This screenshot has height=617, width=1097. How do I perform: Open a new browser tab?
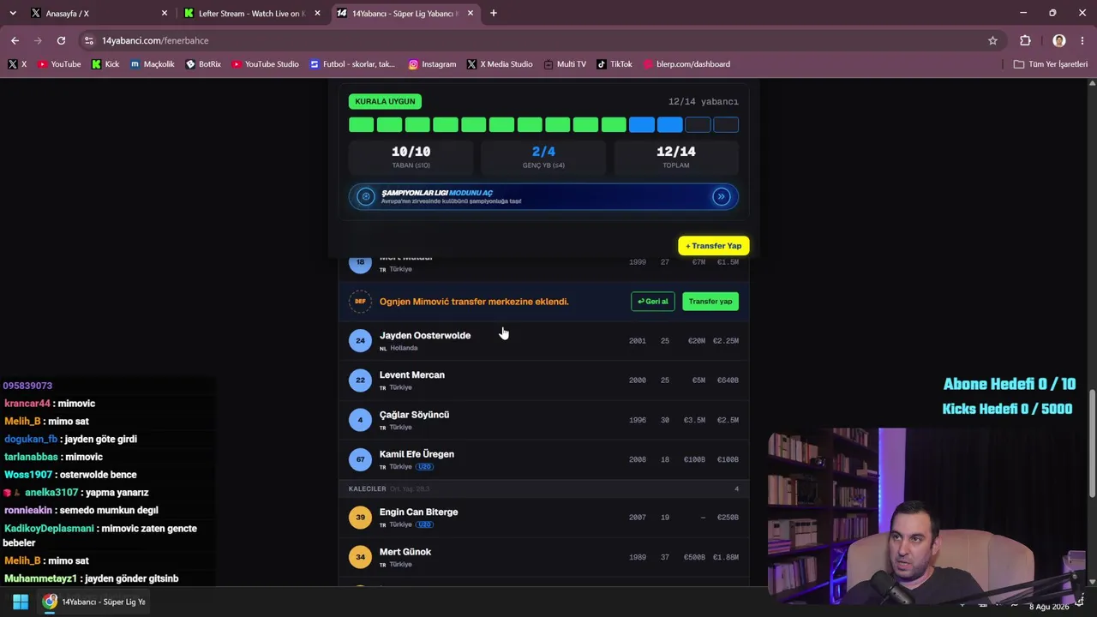click(494, 13)
